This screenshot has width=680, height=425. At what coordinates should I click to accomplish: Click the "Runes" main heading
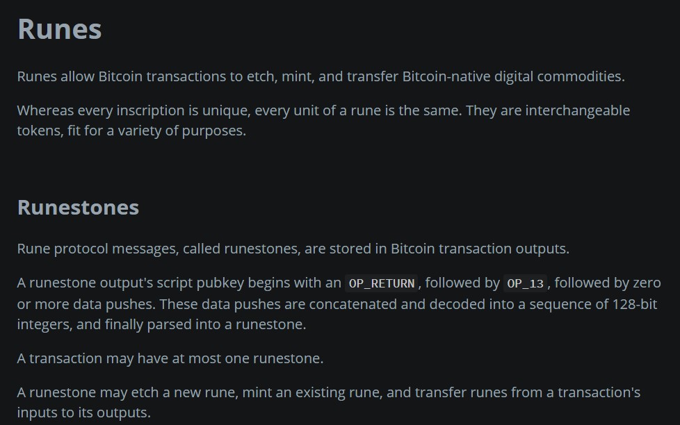[x=60, y=29]
